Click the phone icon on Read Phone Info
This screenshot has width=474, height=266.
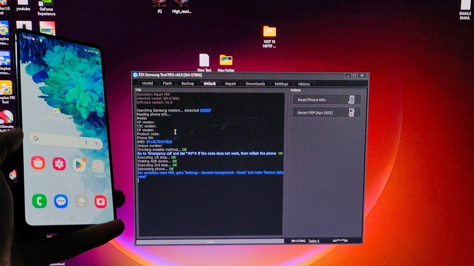tap(351, 99)
